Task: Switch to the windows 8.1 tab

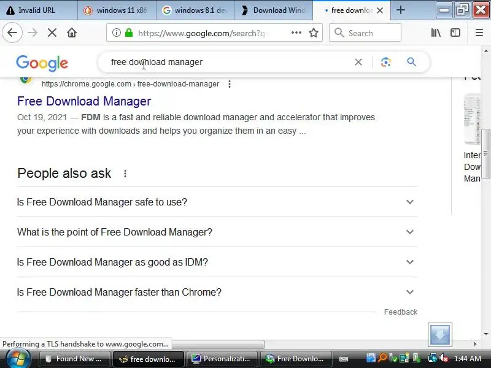Action: point(195,10)
